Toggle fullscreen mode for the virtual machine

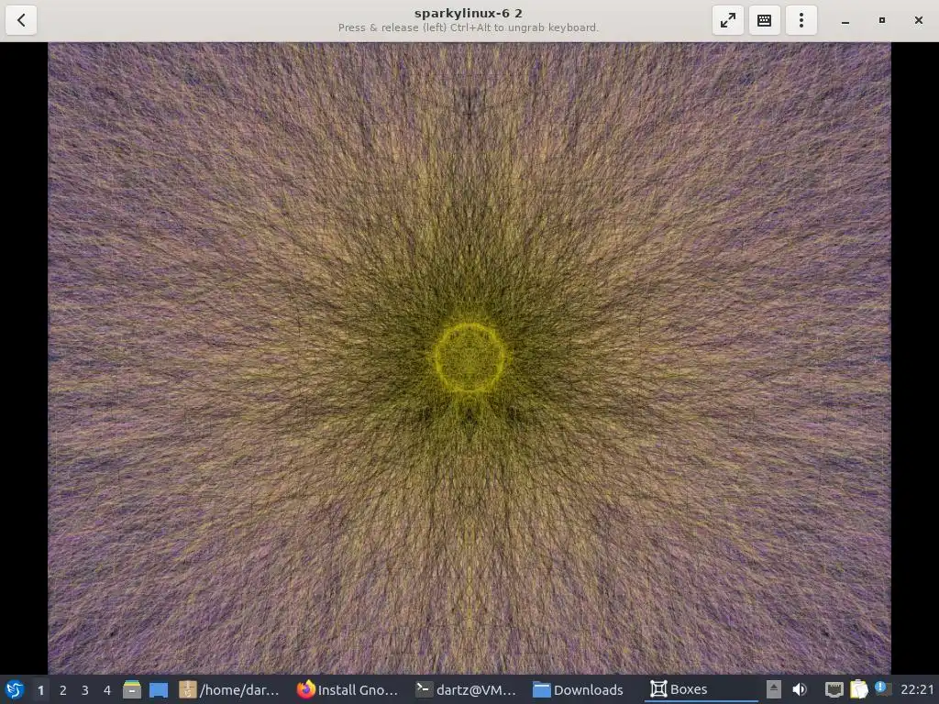pos(727,20)
